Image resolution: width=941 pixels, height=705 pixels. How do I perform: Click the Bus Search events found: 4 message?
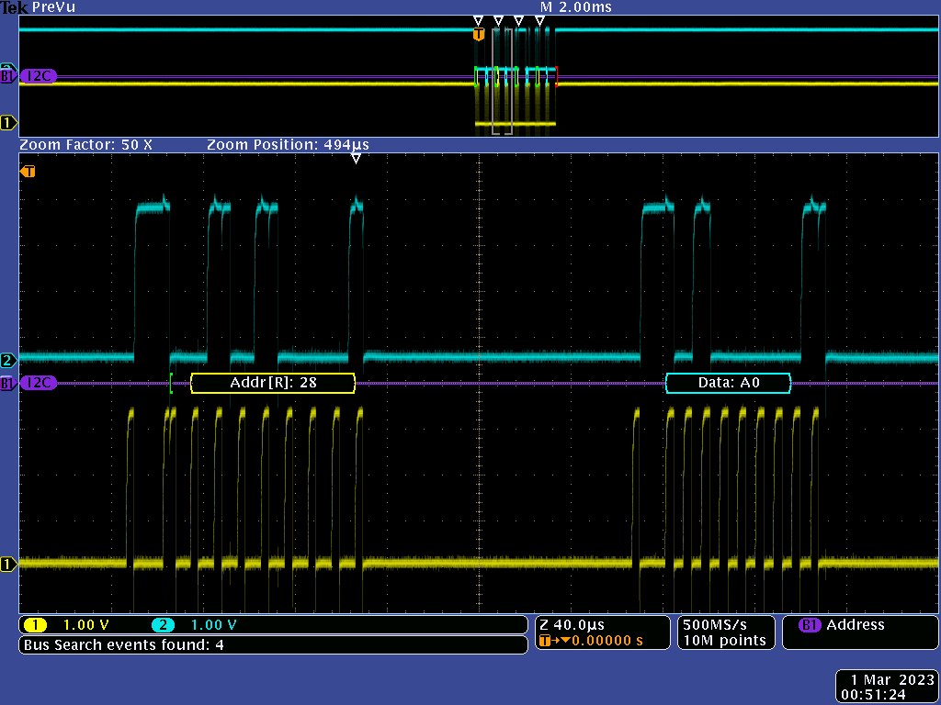pos(124,645)
